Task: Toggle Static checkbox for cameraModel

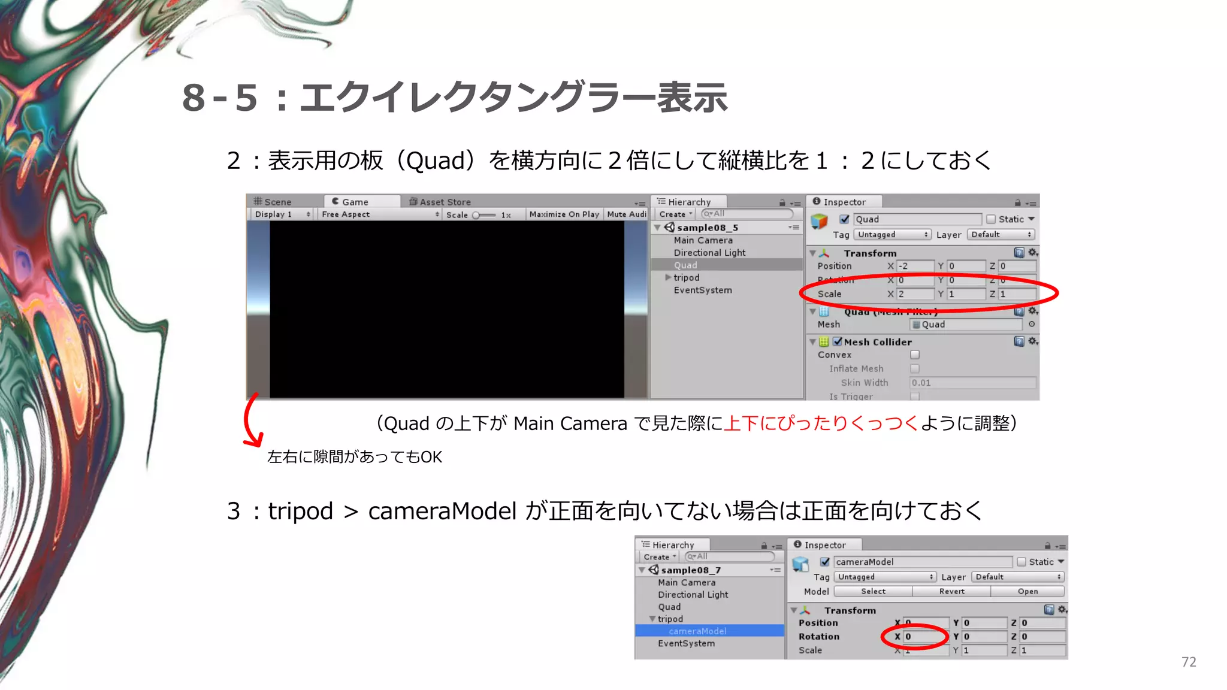Action: 1021,562
